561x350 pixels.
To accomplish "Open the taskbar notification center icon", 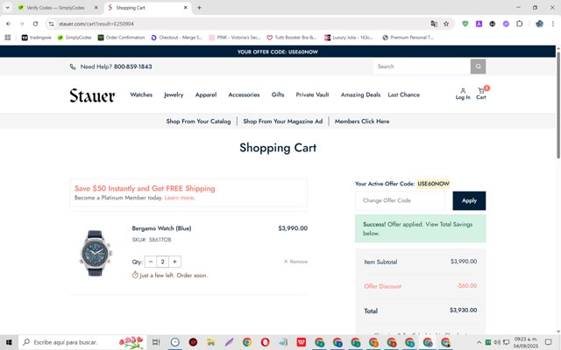I will (548, 342).
